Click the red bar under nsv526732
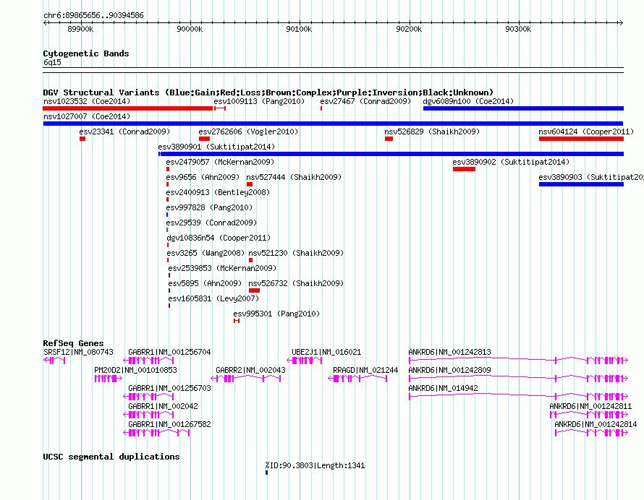 254,290
